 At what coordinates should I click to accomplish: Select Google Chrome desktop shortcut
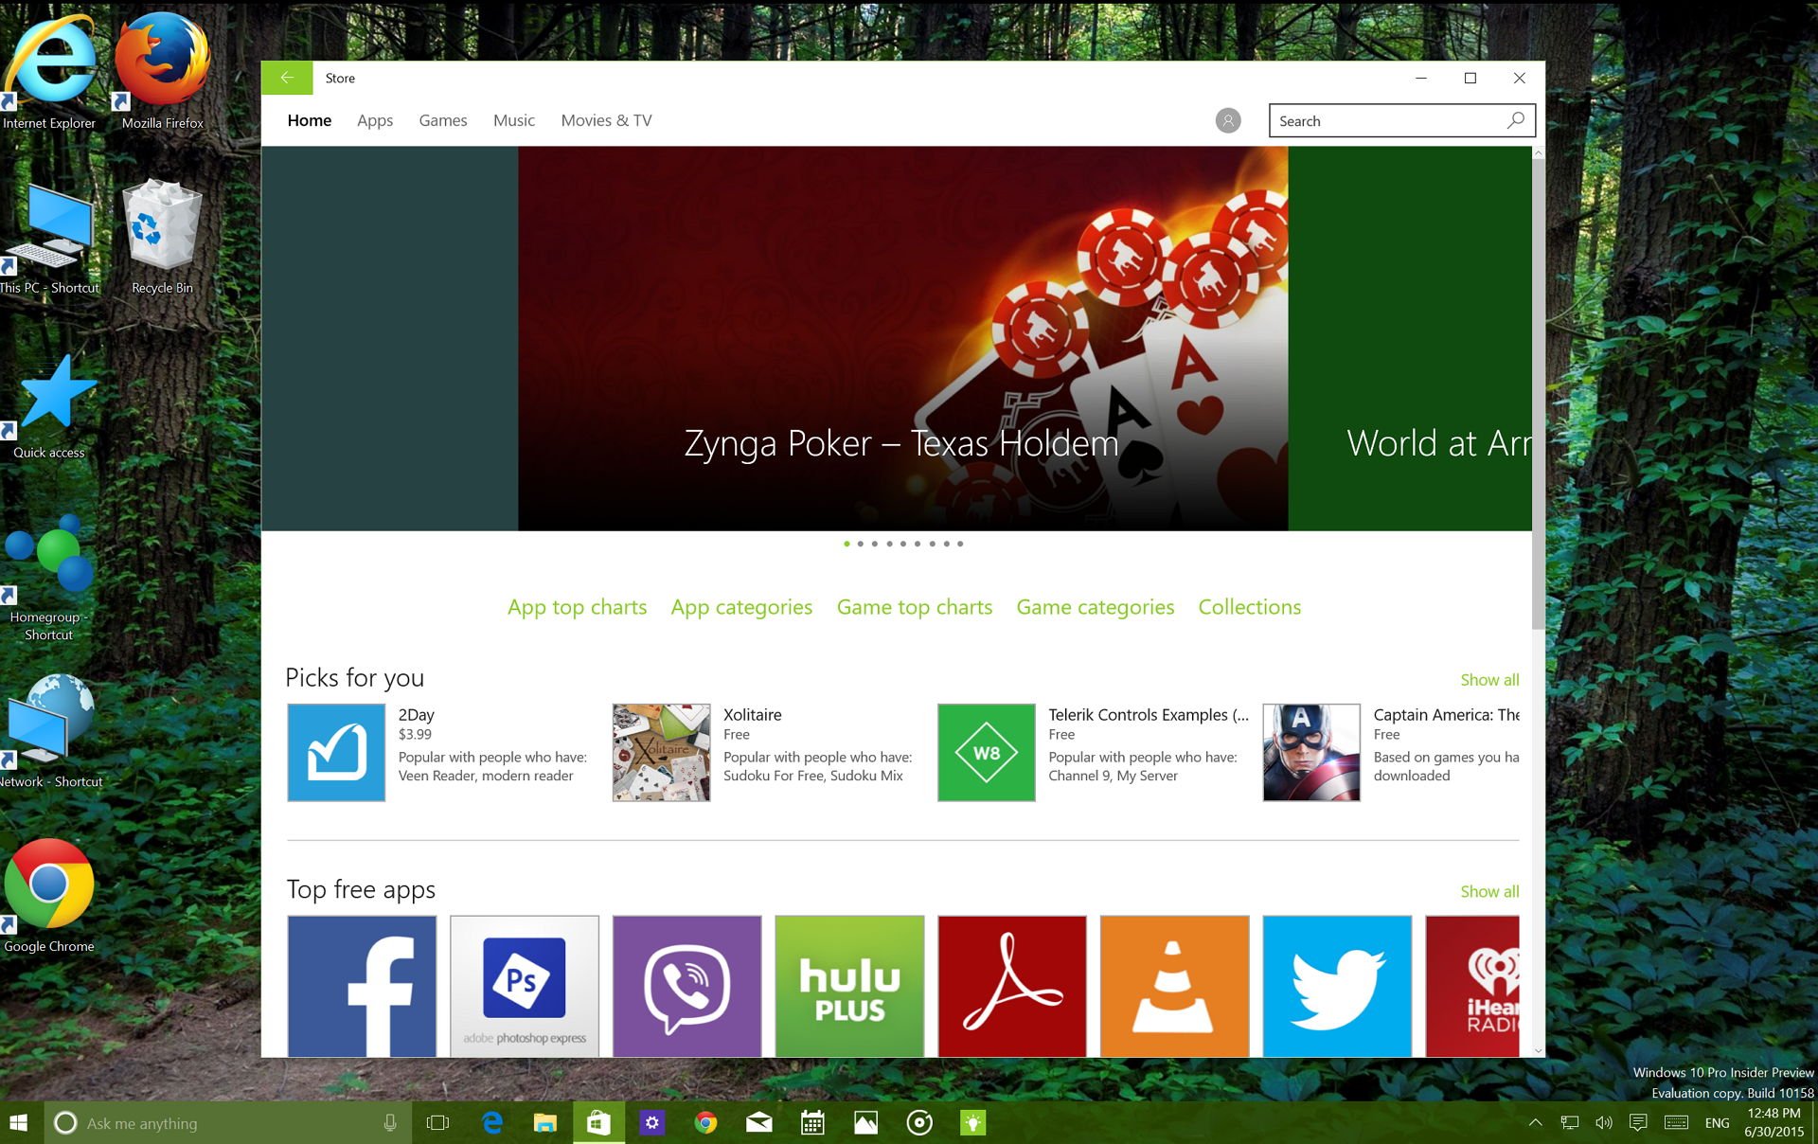[x=49, y=895]
